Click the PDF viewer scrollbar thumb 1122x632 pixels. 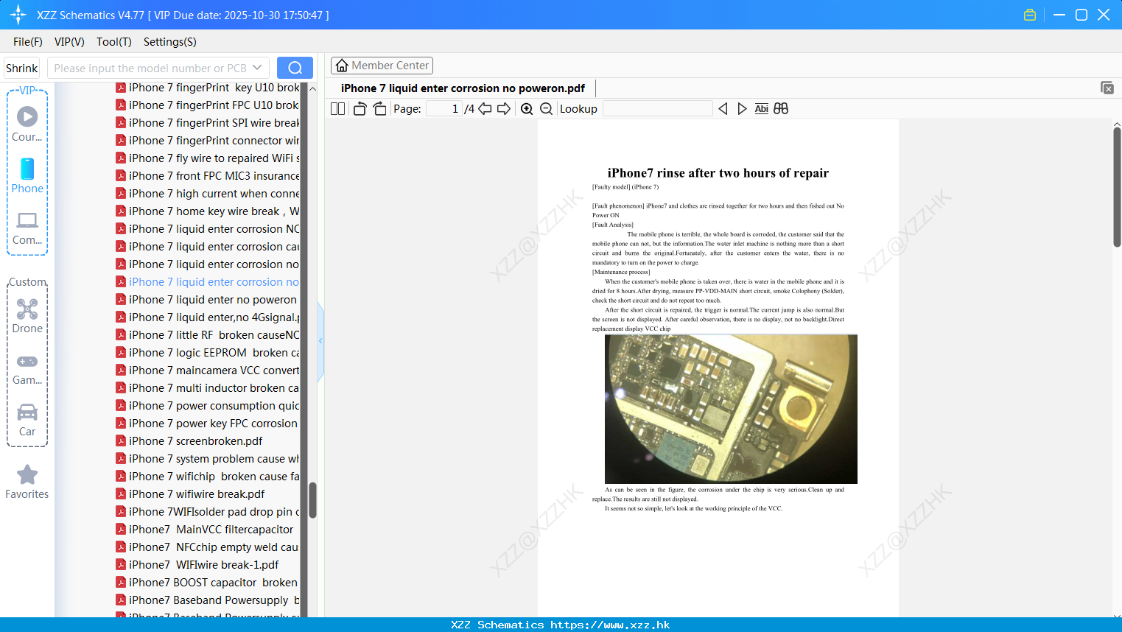pyautogui.click(x=1117, y=187)
